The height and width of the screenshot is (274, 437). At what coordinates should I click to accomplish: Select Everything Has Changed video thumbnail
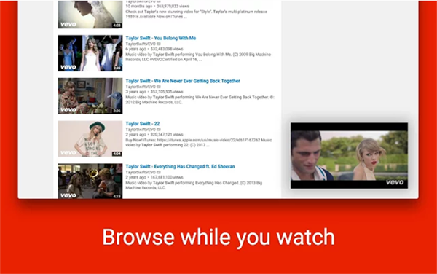(90, 181)
